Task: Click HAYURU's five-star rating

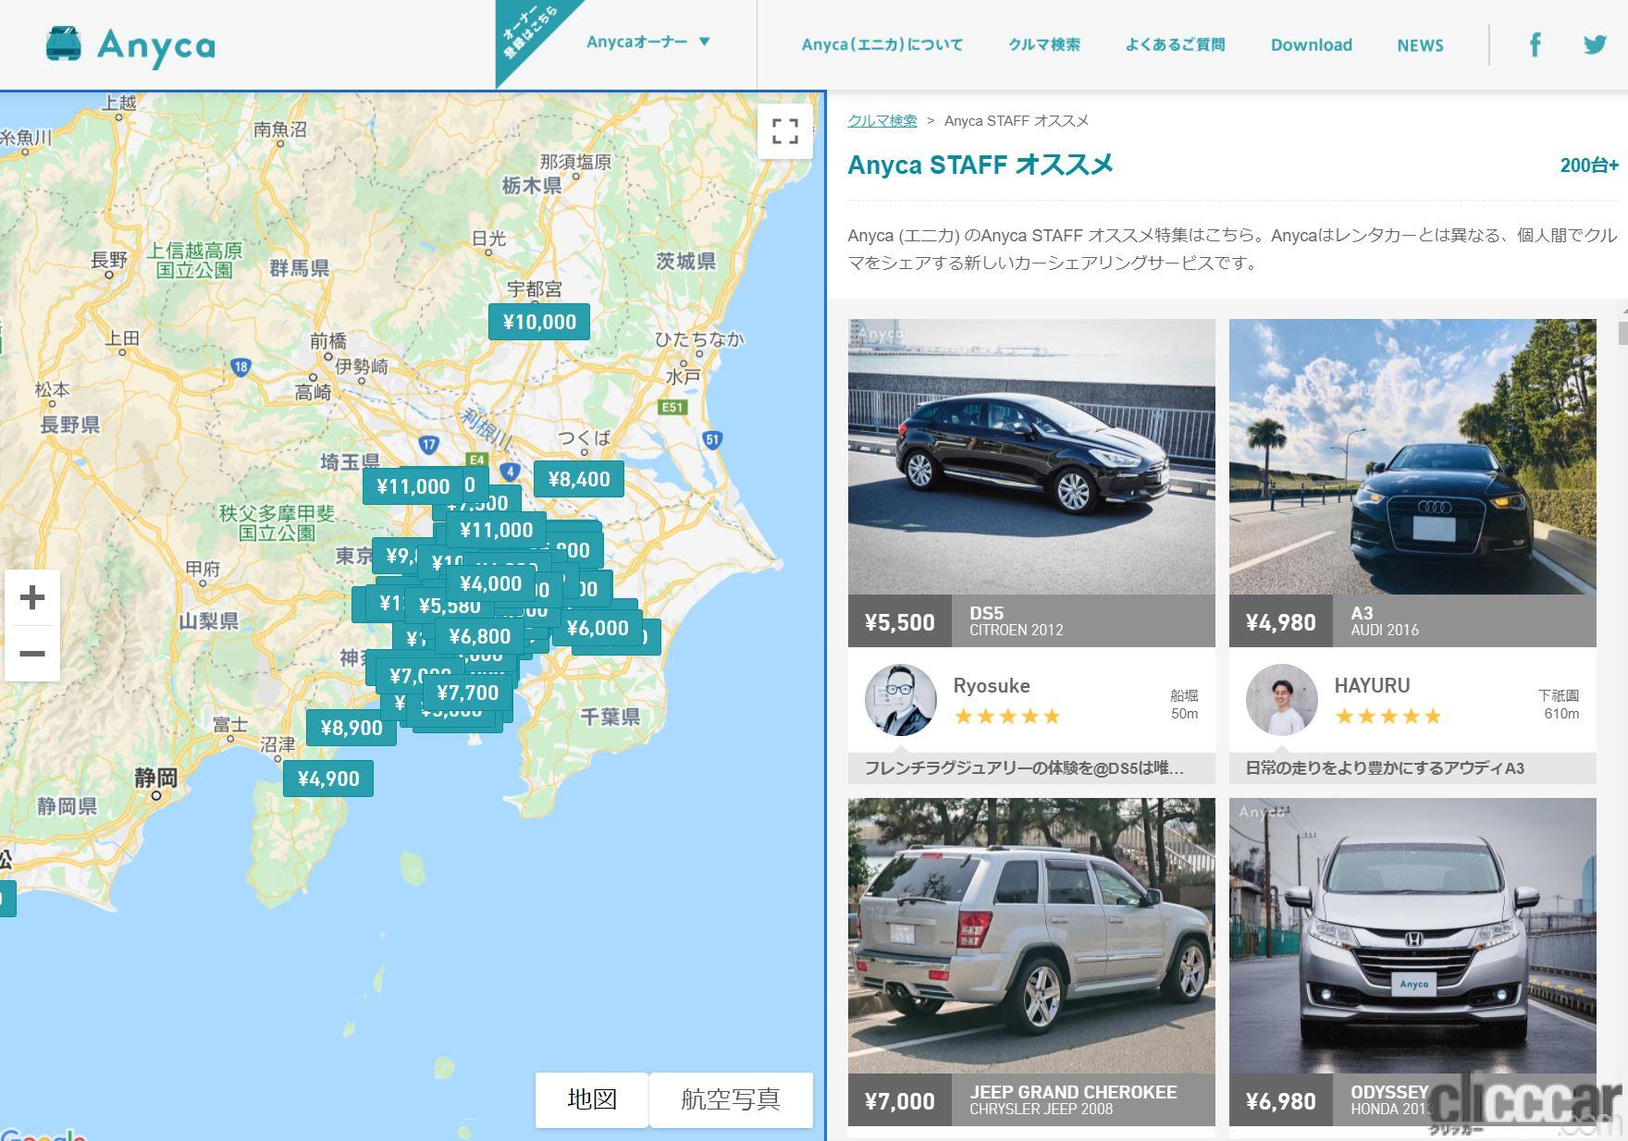Action: coord(1388,716)
